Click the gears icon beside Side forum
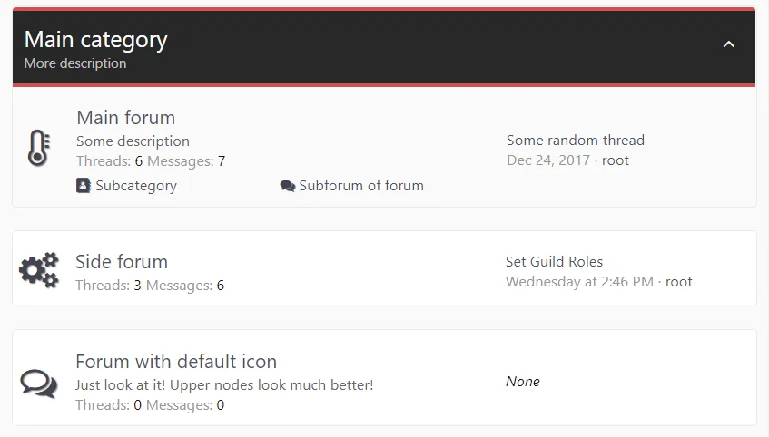The width and height of the screenshot is (769, 437). coord(38,271)
